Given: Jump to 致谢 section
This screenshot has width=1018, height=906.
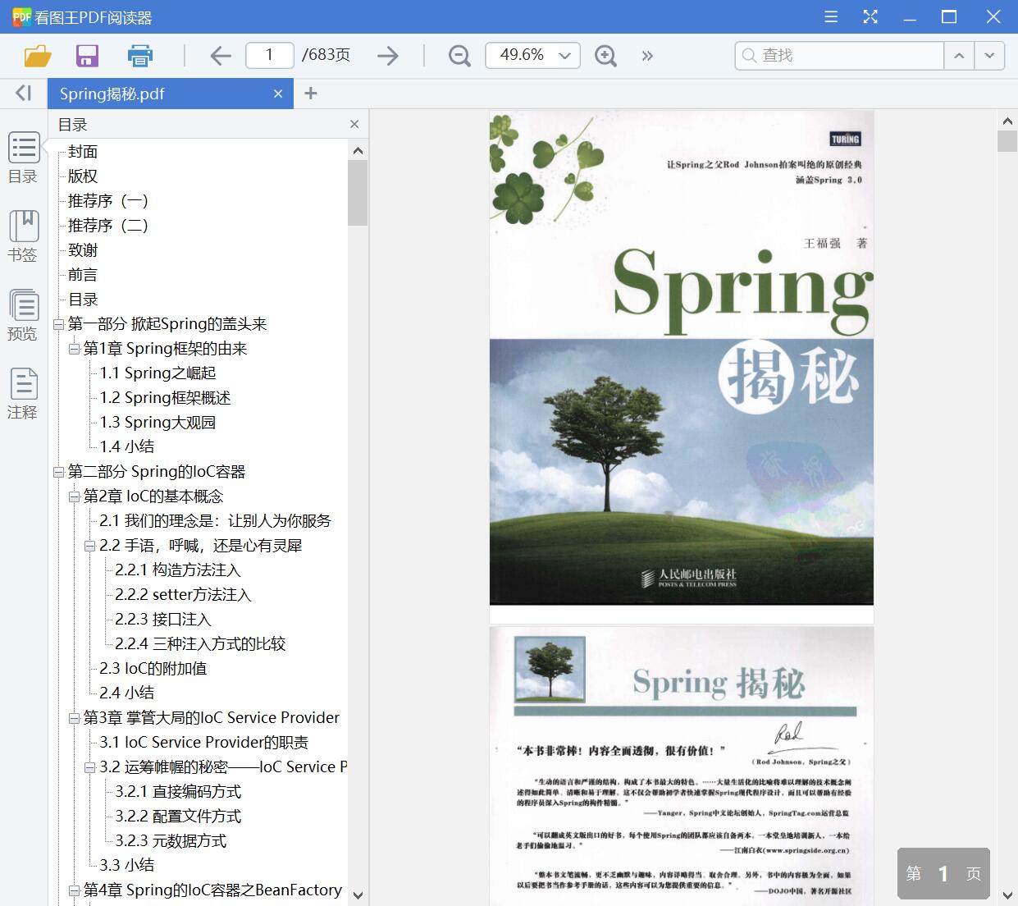Looking at the screenshot, I should 83,250.
